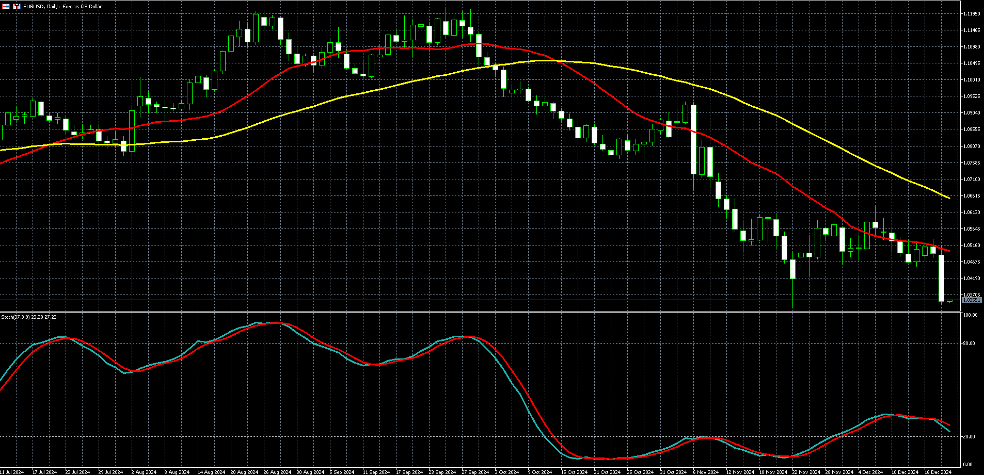The width and height of the screenshot is (984, 475).
Task: Click the last small candle at the chart's right edge
Action: pos(950,301)
